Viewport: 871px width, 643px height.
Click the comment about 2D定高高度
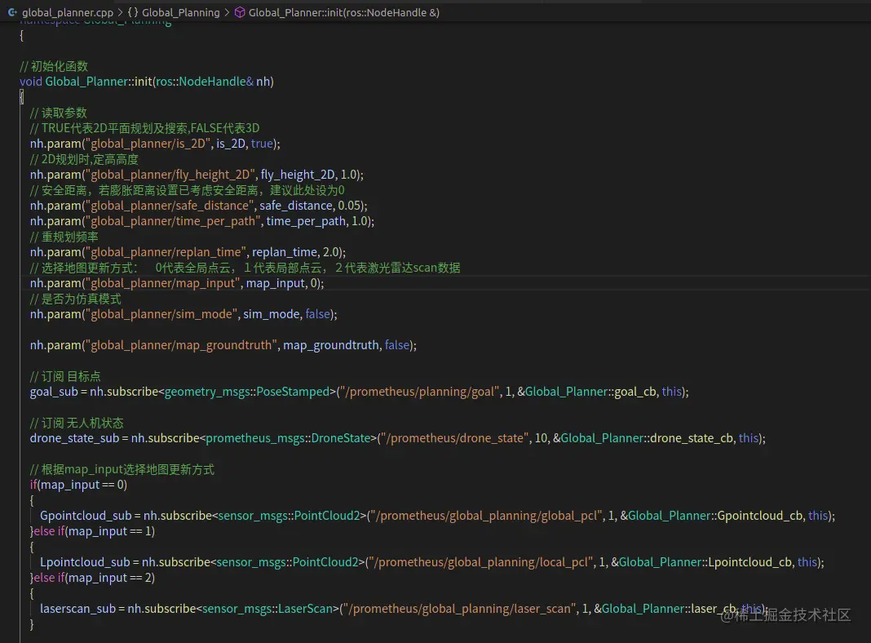click(x=84, y=159)
